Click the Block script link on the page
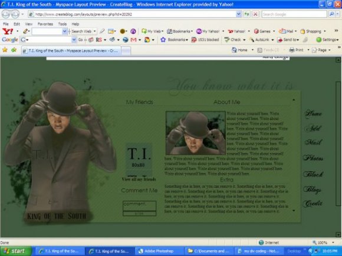Viewport: 342px width, 256px height. pyautogui.click(x=313, y=174)
